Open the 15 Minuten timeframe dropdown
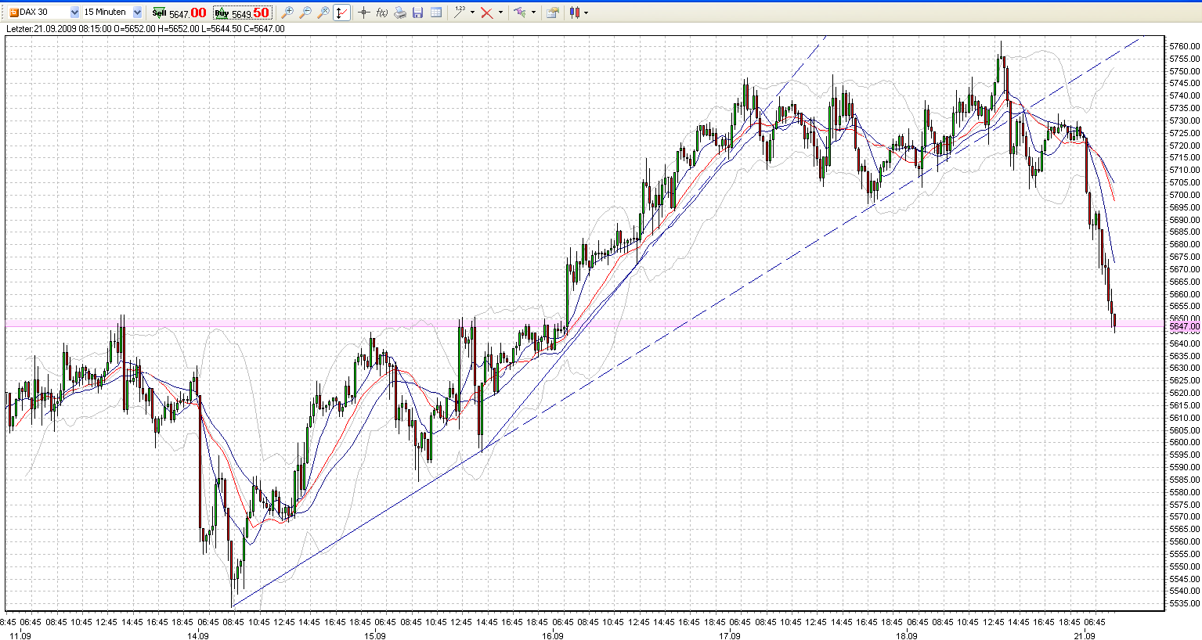This screenshot has height=640, width=1202. tap(138, 13)
